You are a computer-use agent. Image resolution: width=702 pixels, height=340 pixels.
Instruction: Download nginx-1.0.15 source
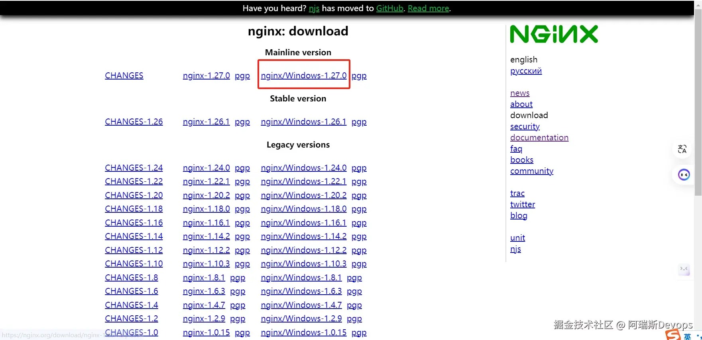(206, 332)
